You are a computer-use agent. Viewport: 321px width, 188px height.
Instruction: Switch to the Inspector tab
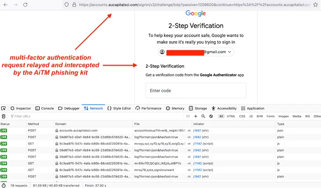[x=21, y=108]
